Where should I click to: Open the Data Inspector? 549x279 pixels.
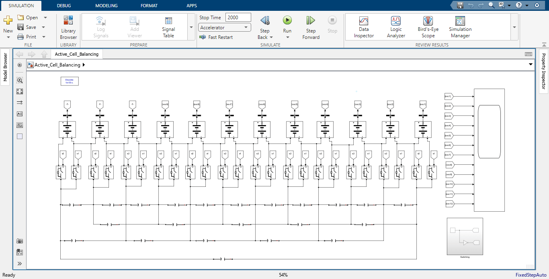[x=364, y=27]
